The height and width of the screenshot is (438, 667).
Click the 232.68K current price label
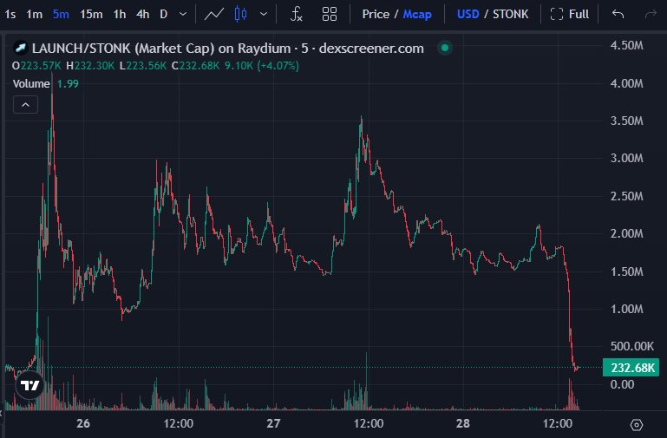click(631, 368)
